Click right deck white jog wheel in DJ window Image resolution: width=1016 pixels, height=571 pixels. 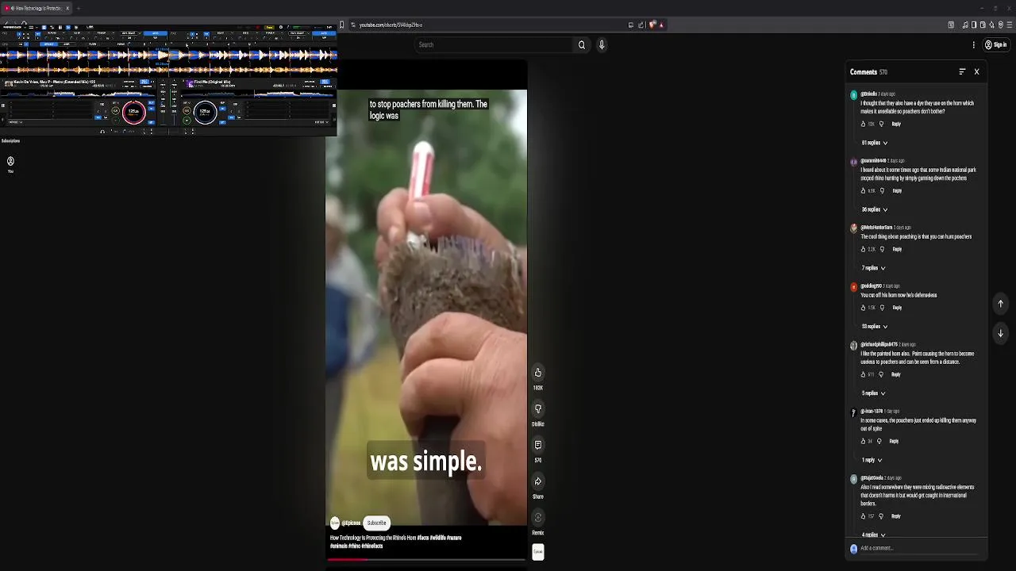205,112
